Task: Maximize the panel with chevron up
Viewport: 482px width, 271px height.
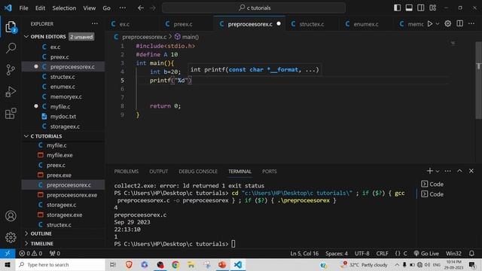Action: pos(459,171)
